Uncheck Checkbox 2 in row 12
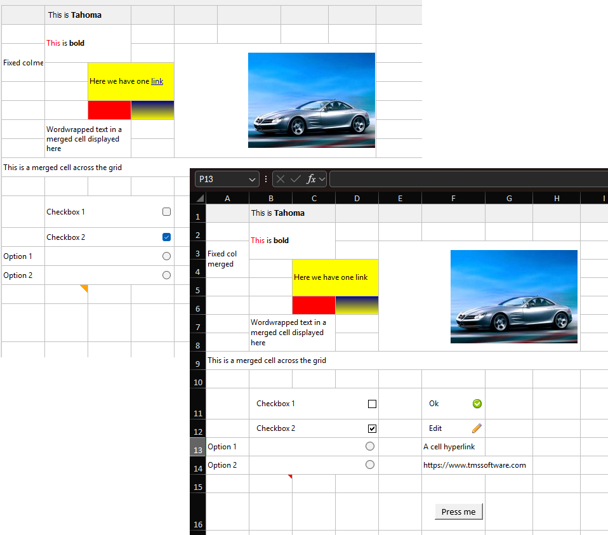 (372, 428)
